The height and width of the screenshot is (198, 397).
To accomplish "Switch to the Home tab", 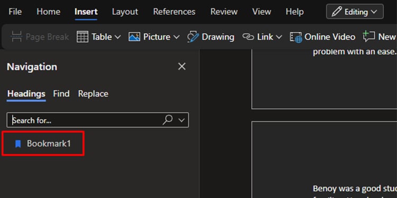I will tap(48, 12).
